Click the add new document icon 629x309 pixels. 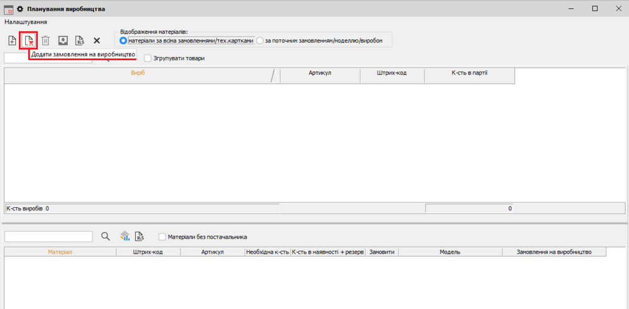12,41
